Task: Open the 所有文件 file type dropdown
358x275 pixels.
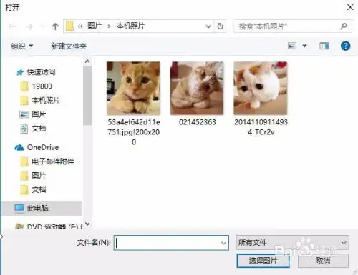Action: click(x=293, y=242)
